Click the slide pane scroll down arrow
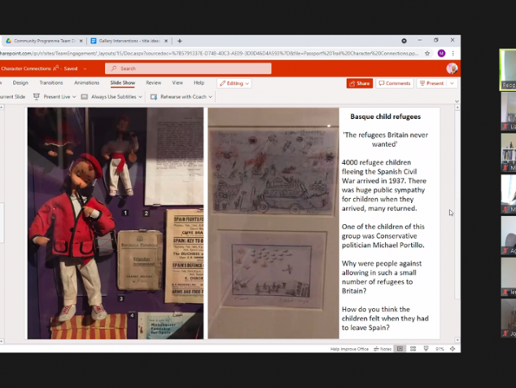 click(x=457, y=340)
